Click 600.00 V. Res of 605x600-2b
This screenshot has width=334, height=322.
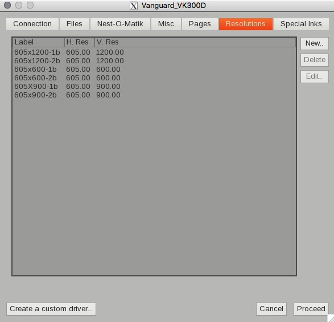(108, 78)
